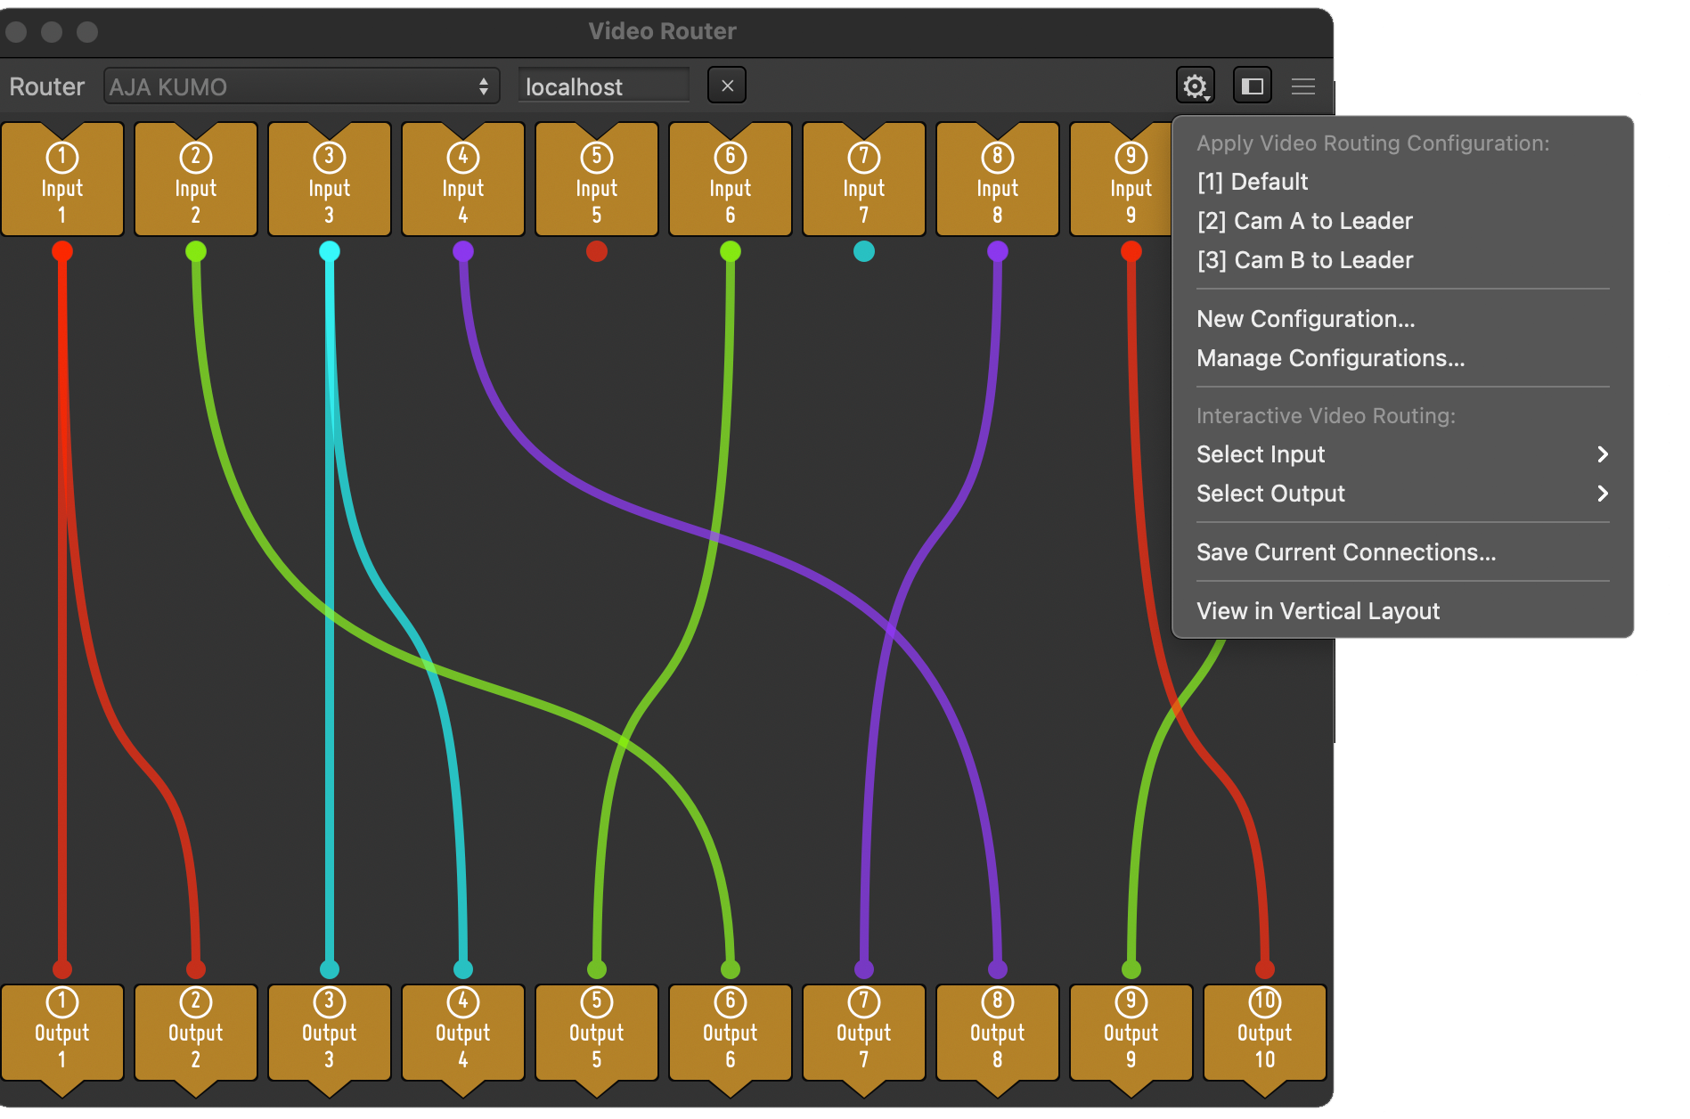
Task: Click the Output 3 block
Action: (x=329, y=1033)
